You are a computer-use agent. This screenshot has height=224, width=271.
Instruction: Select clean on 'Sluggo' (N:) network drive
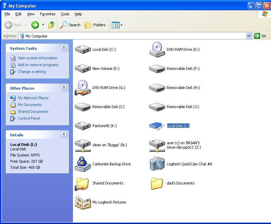(82, 145)
